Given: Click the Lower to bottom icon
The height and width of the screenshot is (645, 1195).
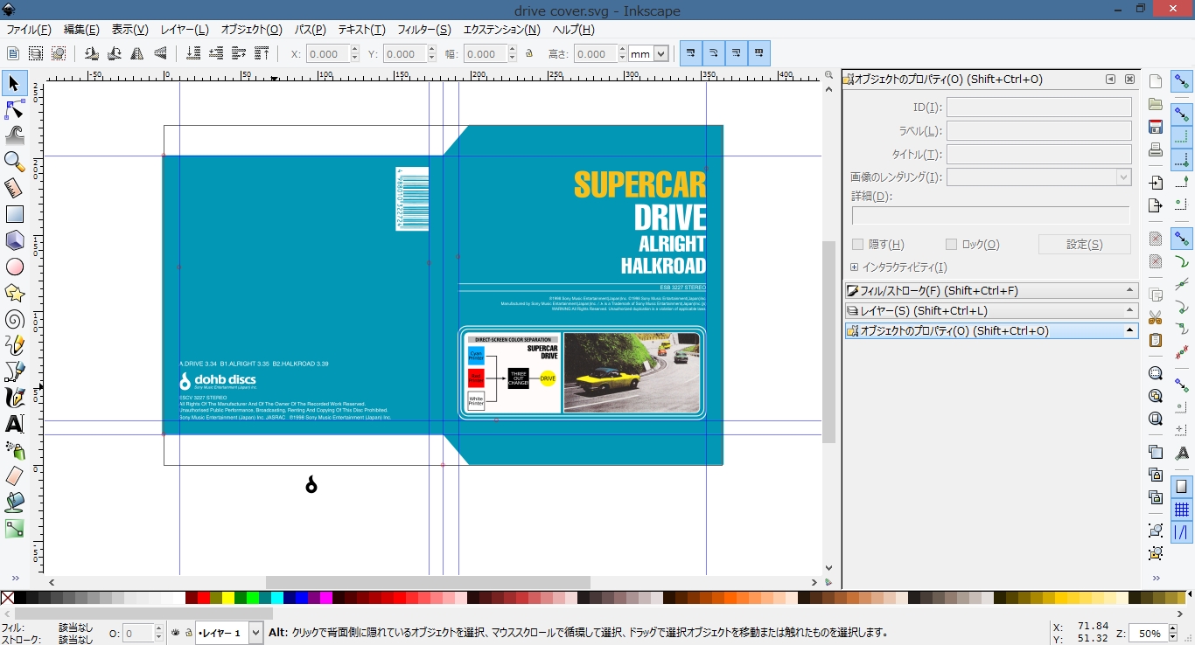Looking at the screenshot, I should (x=193, y=54).
